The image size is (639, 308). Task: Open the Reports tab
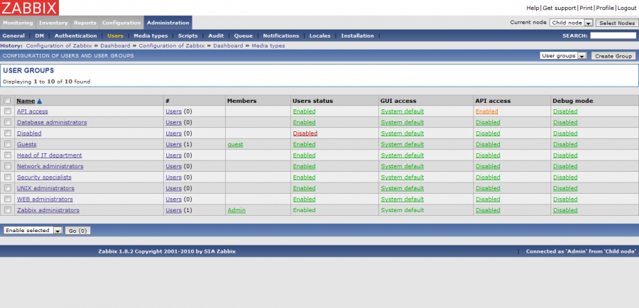tap(85, 23)
